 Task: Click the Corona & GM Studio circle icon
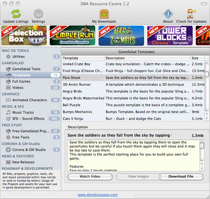coord(8,150)
